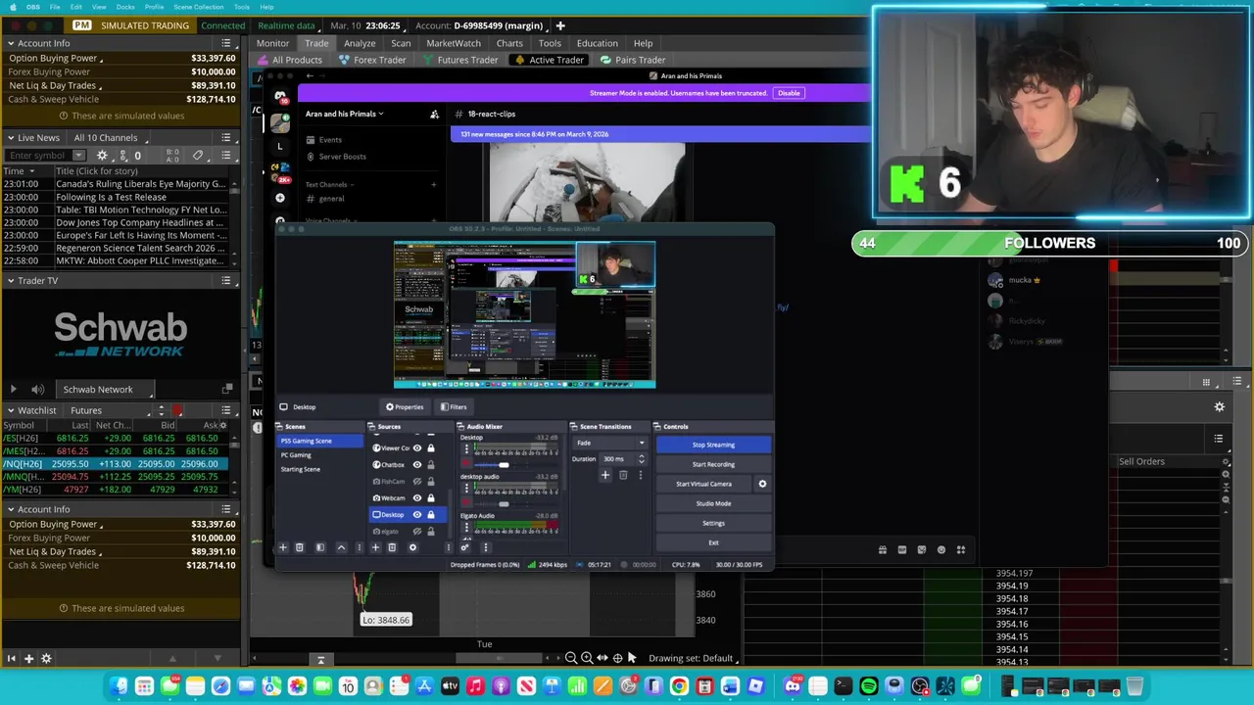Open OBS Settings button
The width and height of the screenshot is (1254, 705).
pos(713,523)
